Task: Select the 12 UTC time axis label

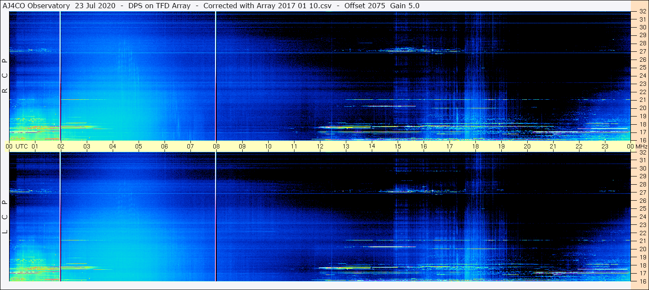Action: pyautogui.click(x=320, y=146)
